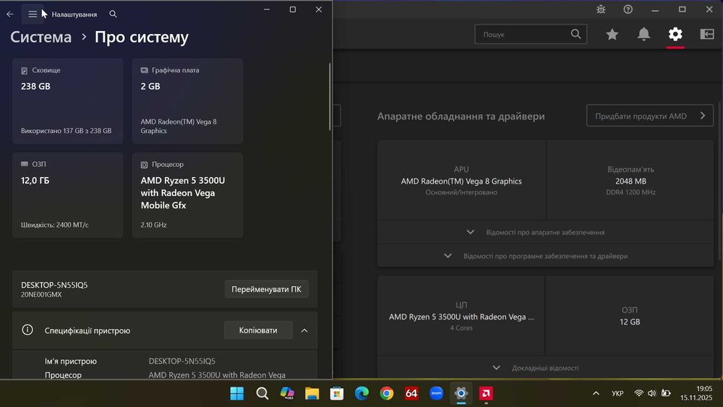Image resolution: width=723 pixels, height=407 pixels.
Task: Click the info icon beside Специфікації пристрою
Action: pos(27,330)
